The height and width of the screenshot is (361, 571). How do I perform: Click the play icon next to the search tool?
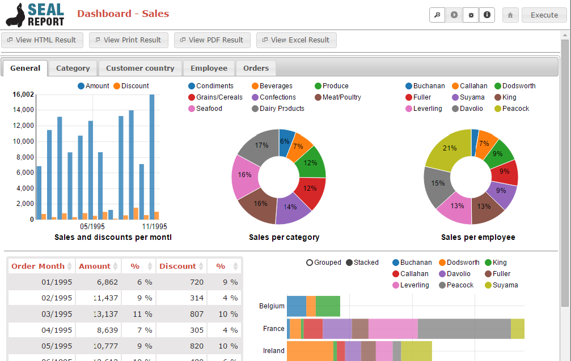pyautogui.click(x=454, y=15)
